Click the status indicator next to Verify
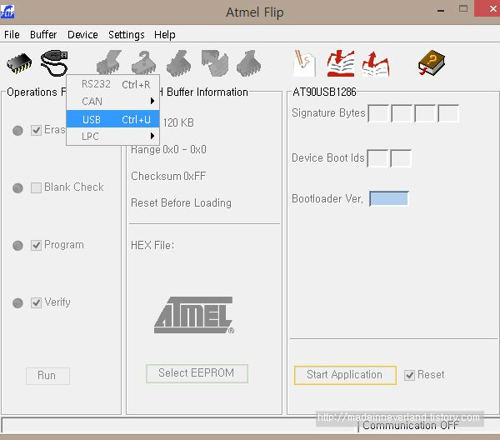The width and height of the screenshot is (500, 440). (x=17, y=302)
